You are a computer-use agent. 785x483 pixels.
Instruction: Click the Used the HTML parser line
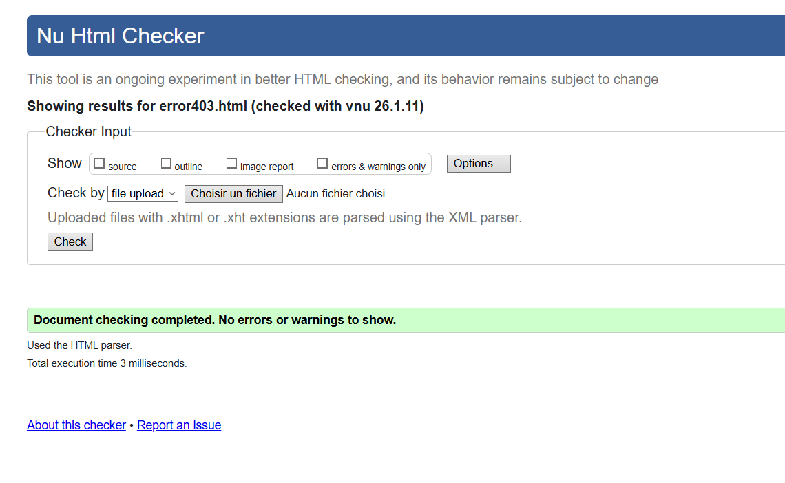79,345
